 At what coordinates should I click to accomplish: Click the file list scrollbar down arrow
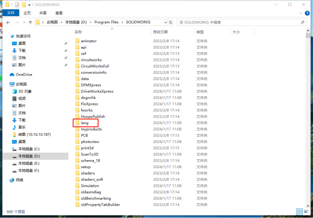coord(308,206)
